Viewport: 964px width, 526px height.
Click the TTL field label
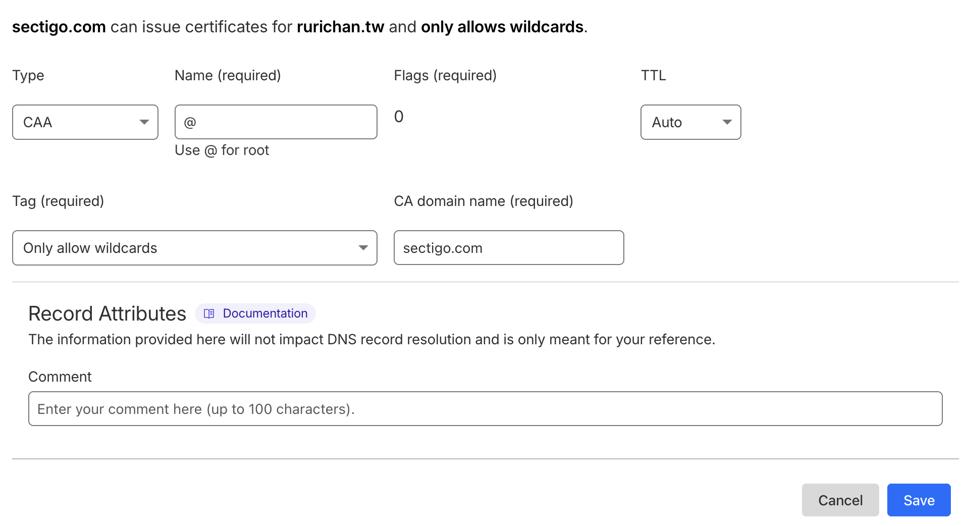653,76
